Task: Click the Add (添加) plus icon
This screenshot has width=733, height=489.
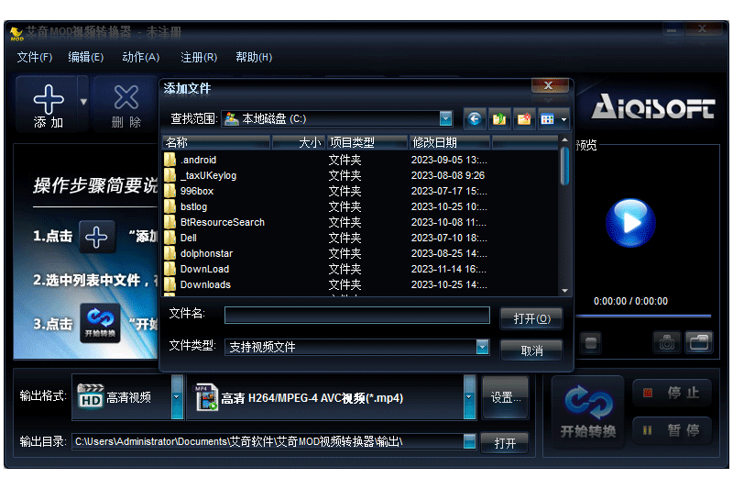Action: [x=49, y=99]
